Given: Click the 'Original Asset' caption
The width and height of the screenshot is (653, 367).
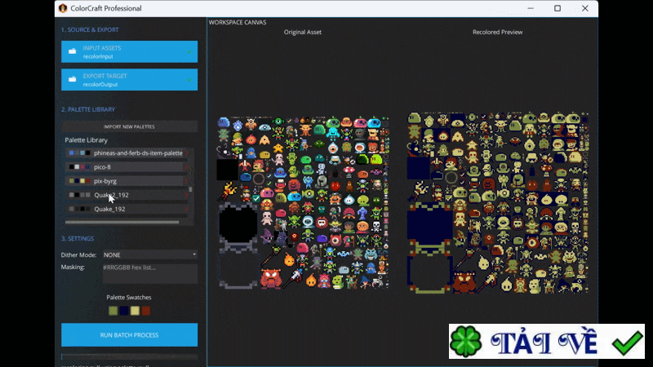Looking at the screenshot, I should click(302, 32).
